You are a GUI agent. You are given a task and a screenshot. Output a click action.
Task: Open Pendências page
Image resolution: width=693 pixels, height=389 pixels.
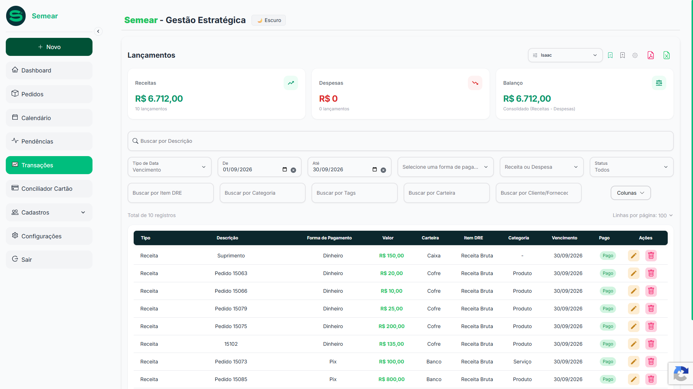(x=49, y=141)
